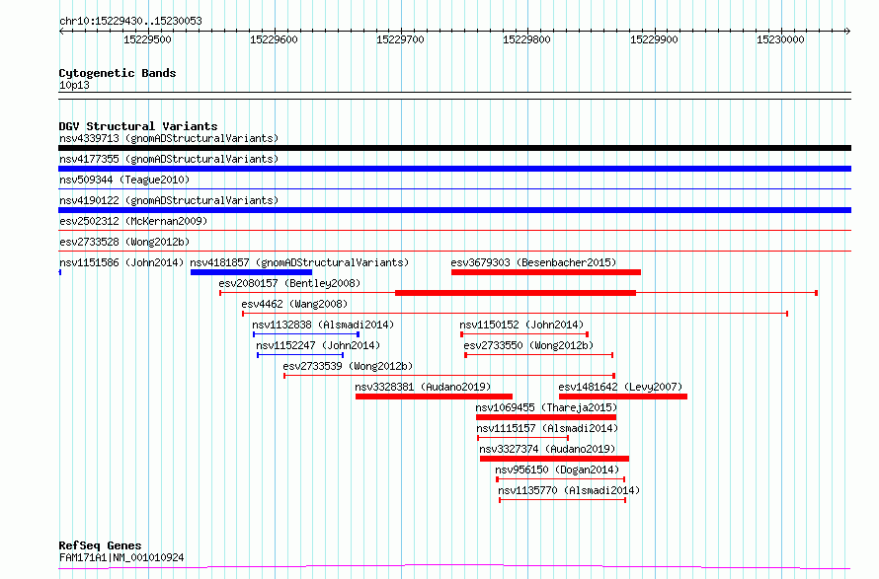The height and width of the screenshot is (579, 879).
Task: Open variant nsv4177355 (gnomADStructuralVariants)
Action: pyautogui.click(x=169, y=159)
